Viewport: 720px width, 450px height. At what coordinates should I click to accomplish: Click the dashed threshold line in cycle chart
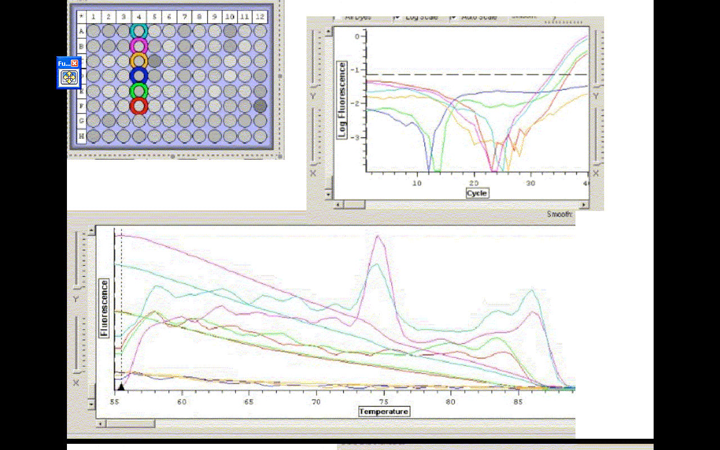[476, 74]
